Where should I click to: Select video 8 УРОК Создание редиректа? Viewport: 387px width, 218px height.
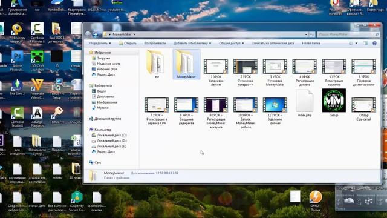pyautogui.click(x=186, y=111)
